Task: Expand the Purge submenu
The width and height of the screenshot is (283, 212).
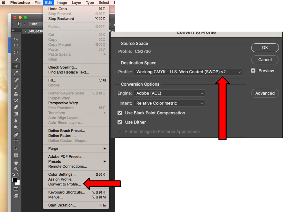Action: 76,148
